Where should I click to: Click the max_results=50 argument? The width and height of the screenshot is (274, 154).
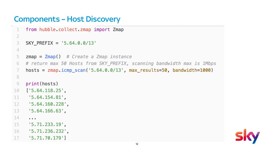click(148, 70)
